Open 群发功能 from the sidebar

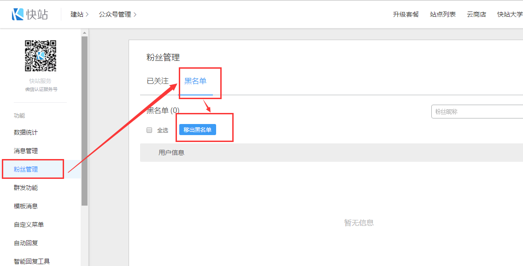tap(26, 188)
